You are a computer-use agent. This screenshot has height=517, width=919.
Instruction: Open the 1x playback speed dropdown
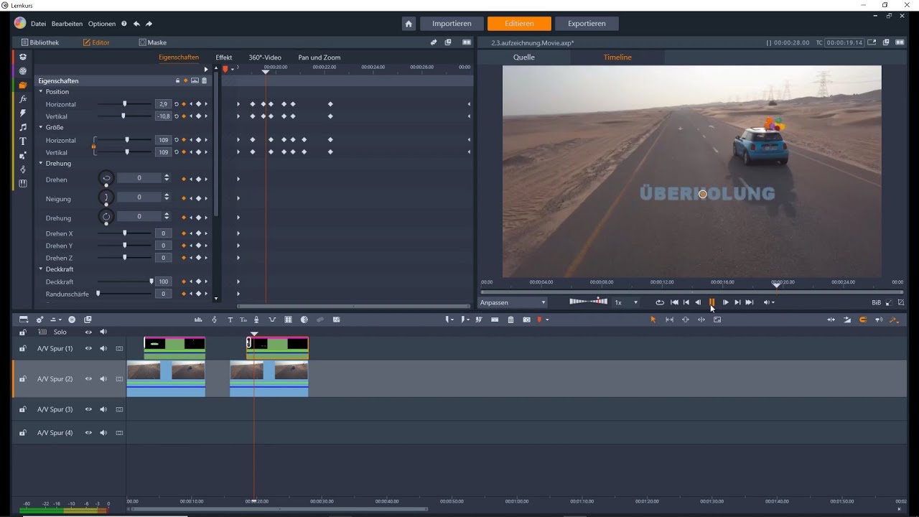pos(625,302)
